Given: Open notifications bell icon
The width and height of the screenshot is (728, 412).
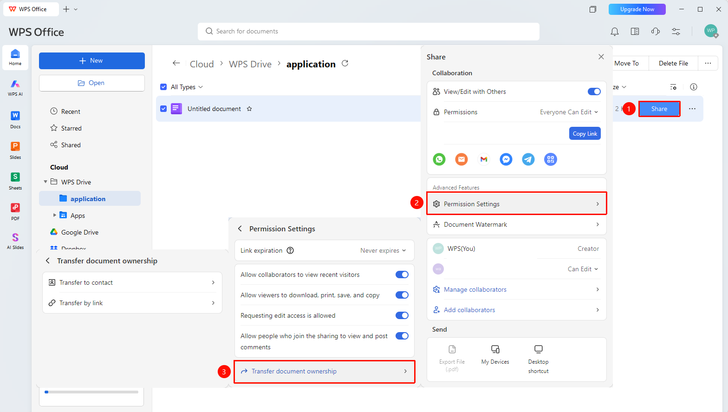Looking at the screenshot, I should click(615, 32).
